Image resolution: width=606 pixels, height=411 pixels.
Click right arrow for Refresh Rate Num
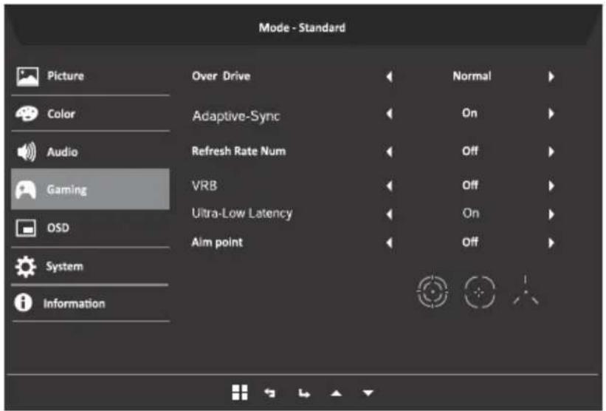click(x=551, y=152)
